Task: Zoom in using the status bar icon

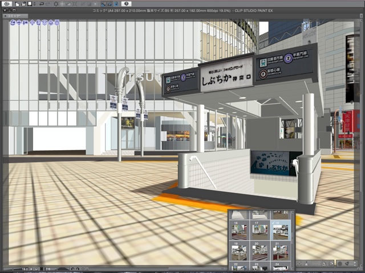Action: (x=36, y=269)
